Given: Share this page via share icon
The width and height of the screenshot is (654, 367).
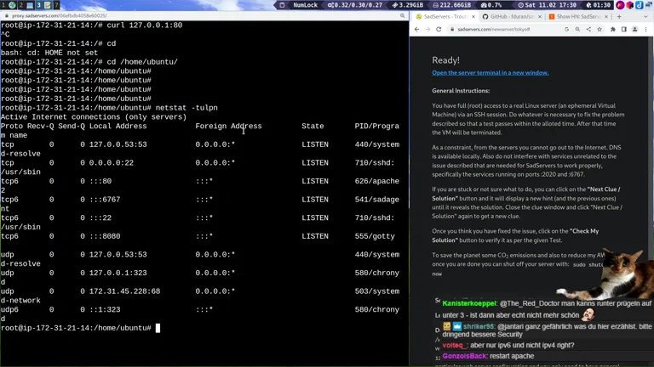Looking at the screenshot, I should (588, 30).
